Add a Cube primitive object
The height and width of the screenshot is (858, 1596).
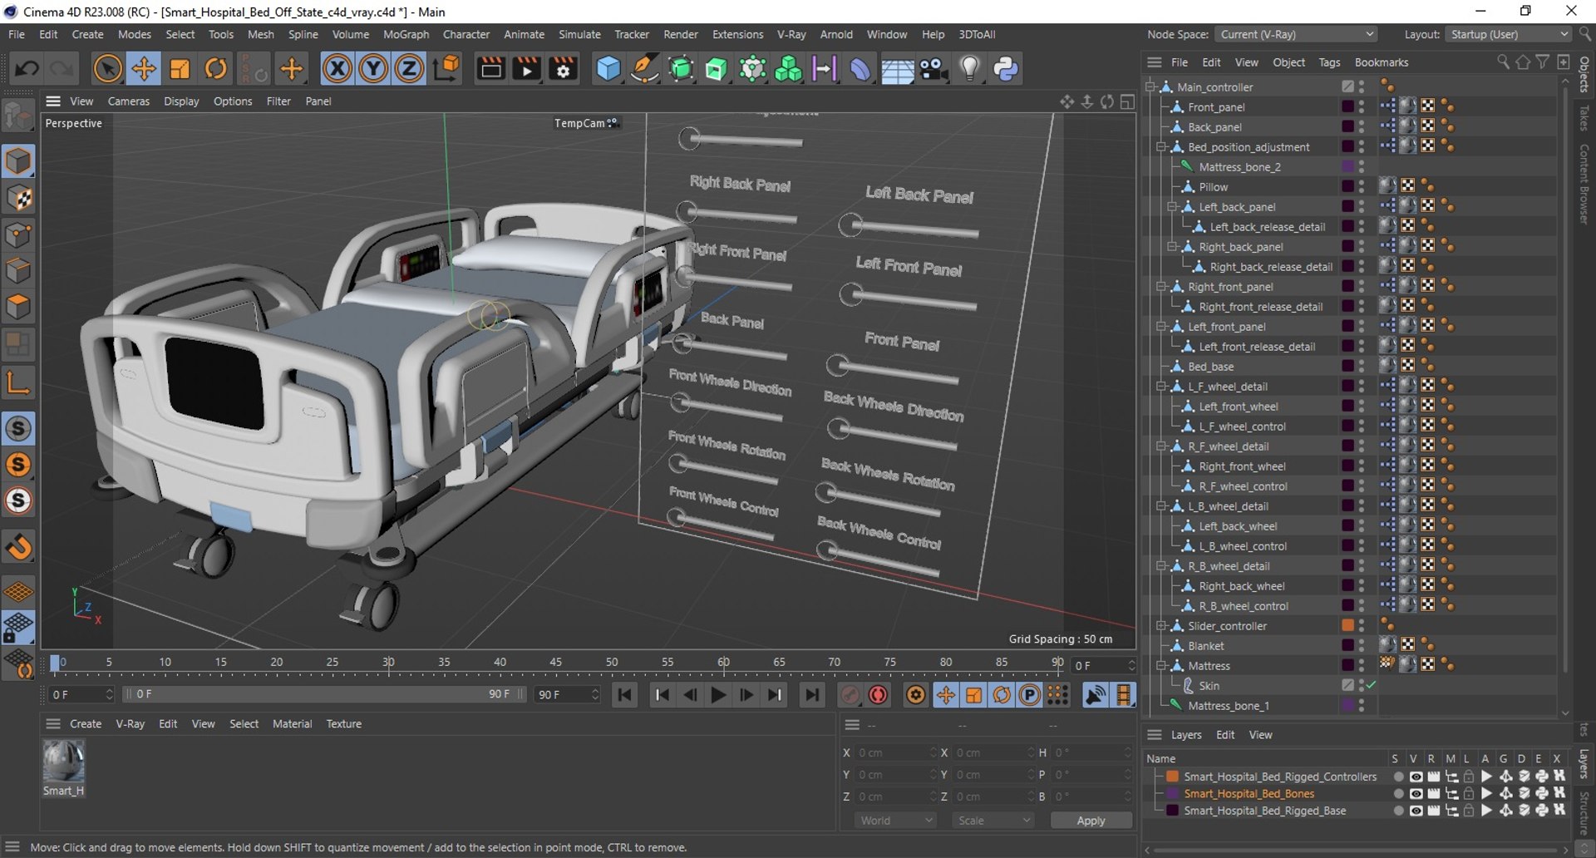(x=608, y=69)
